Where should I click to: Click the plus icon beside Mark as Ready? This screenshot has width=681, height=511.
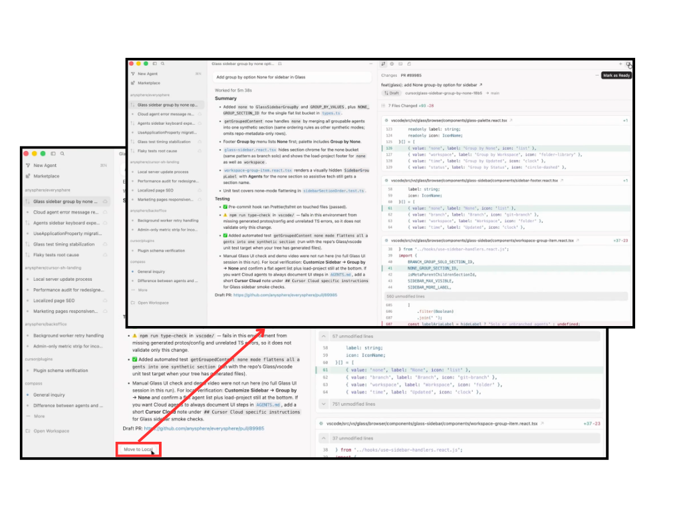click(x=620, y=65)
